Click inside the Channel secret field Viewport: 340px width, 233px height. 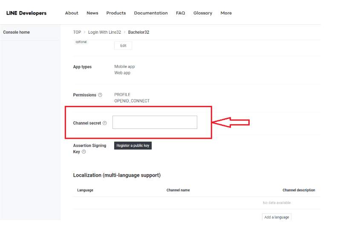[155, 122]
